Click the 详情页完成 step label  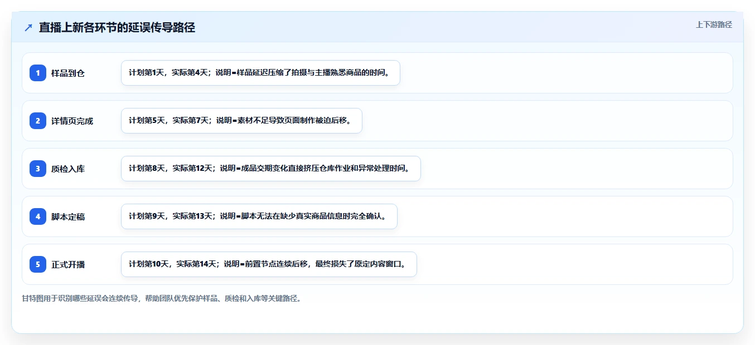[72, 121]
